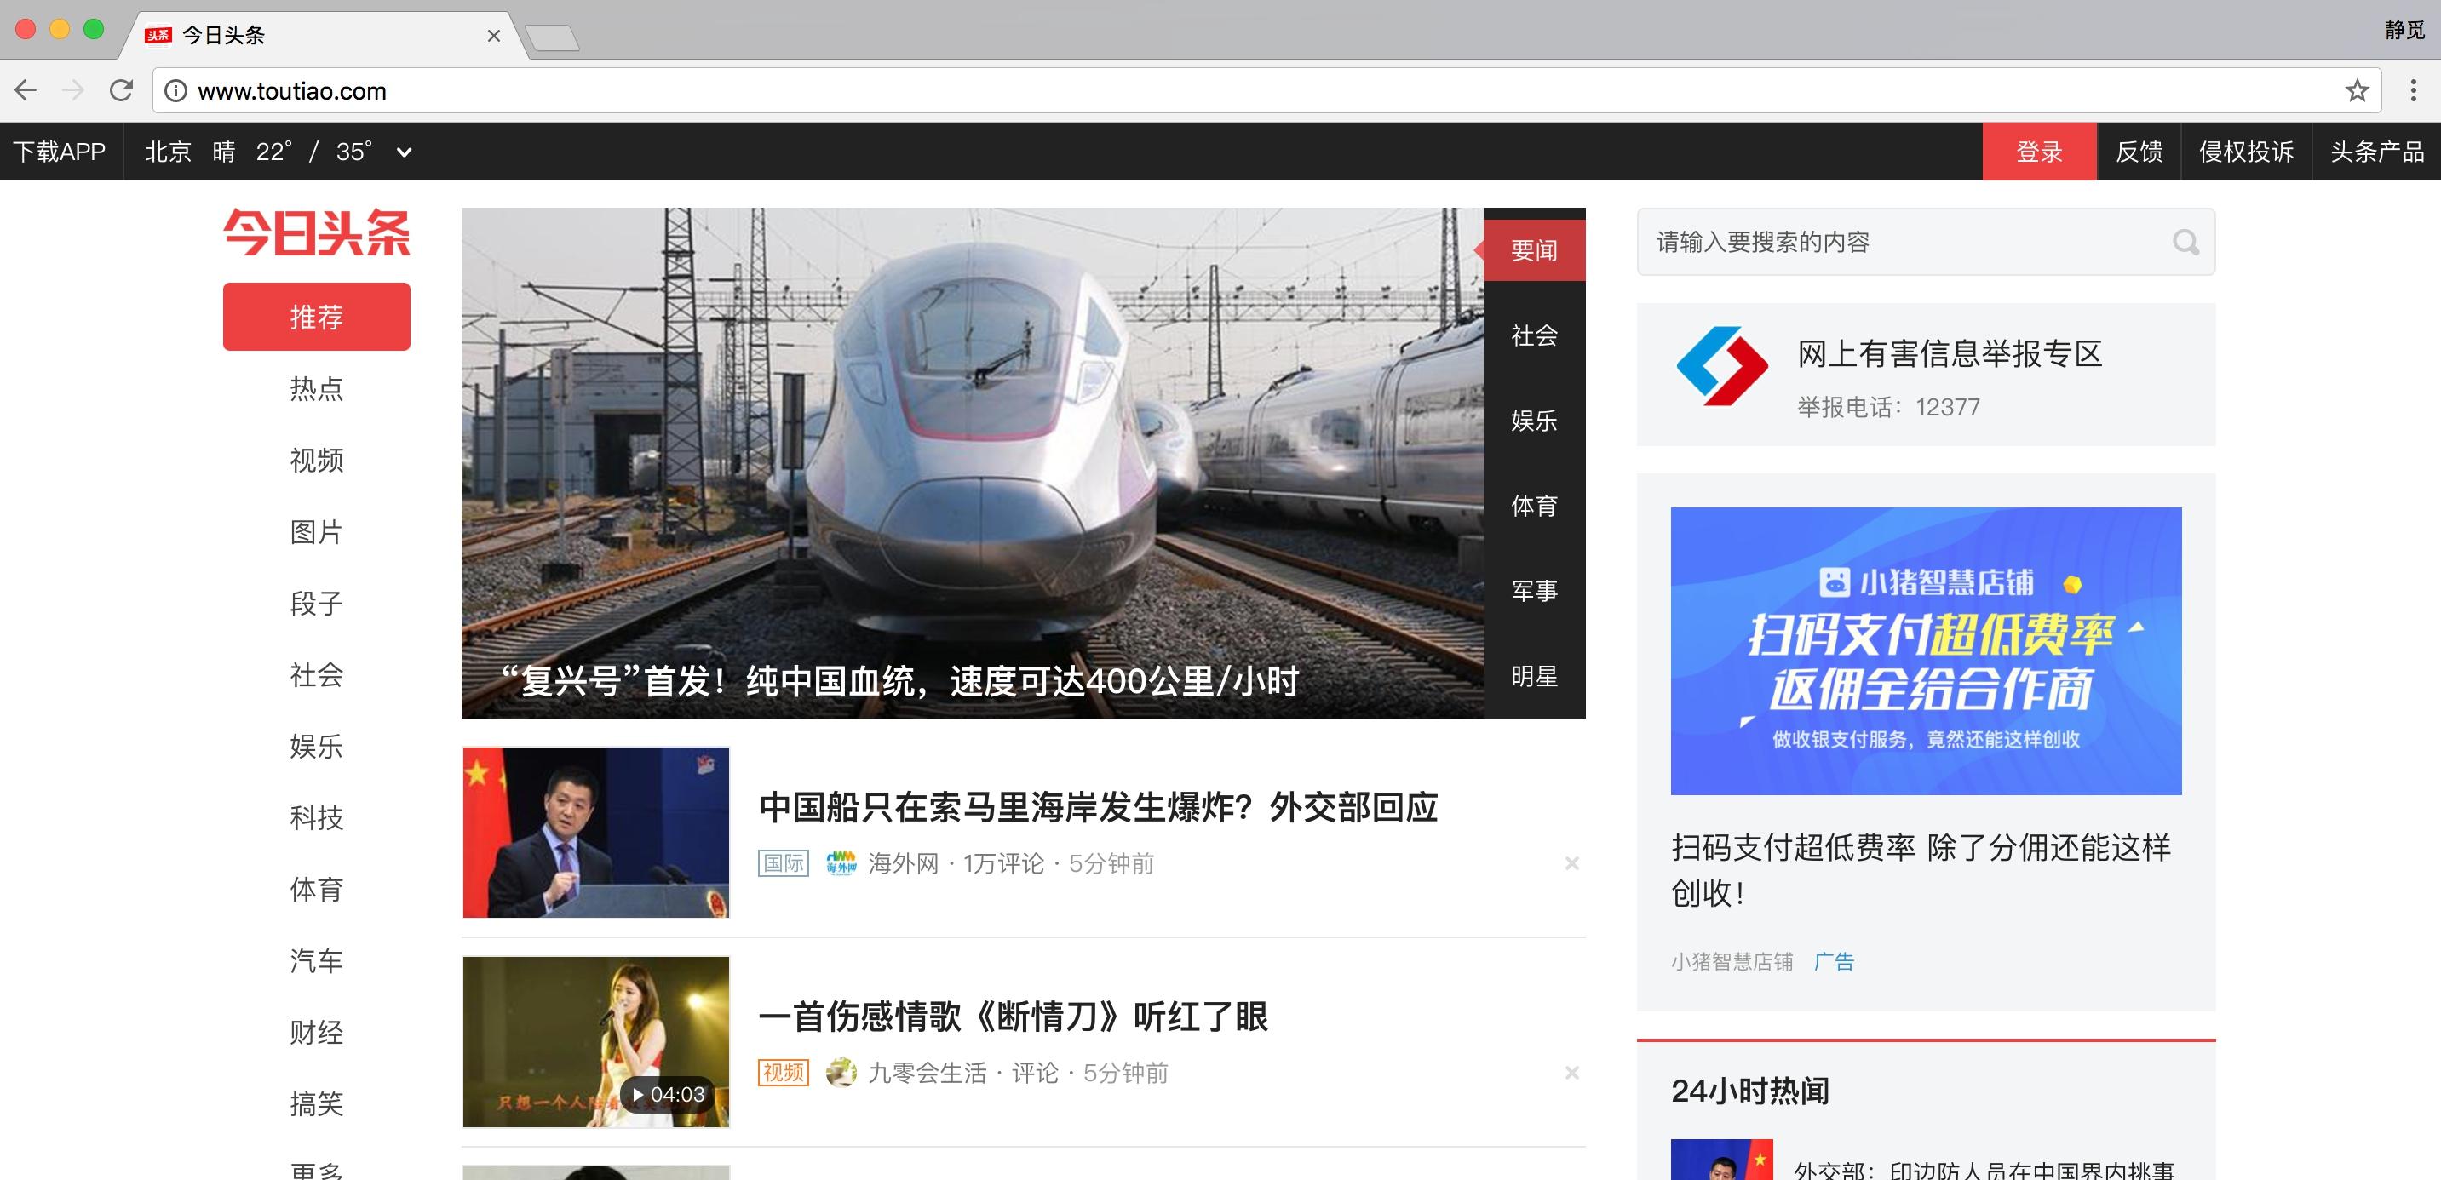Screen dimensions: 2441x1180
Task: Click the orange 视频 category tag
Action: [x=784, y=1072]
